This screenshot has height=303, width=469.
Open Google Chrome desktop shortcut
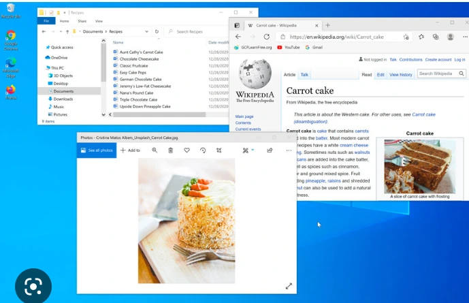[x=11, y=40]
